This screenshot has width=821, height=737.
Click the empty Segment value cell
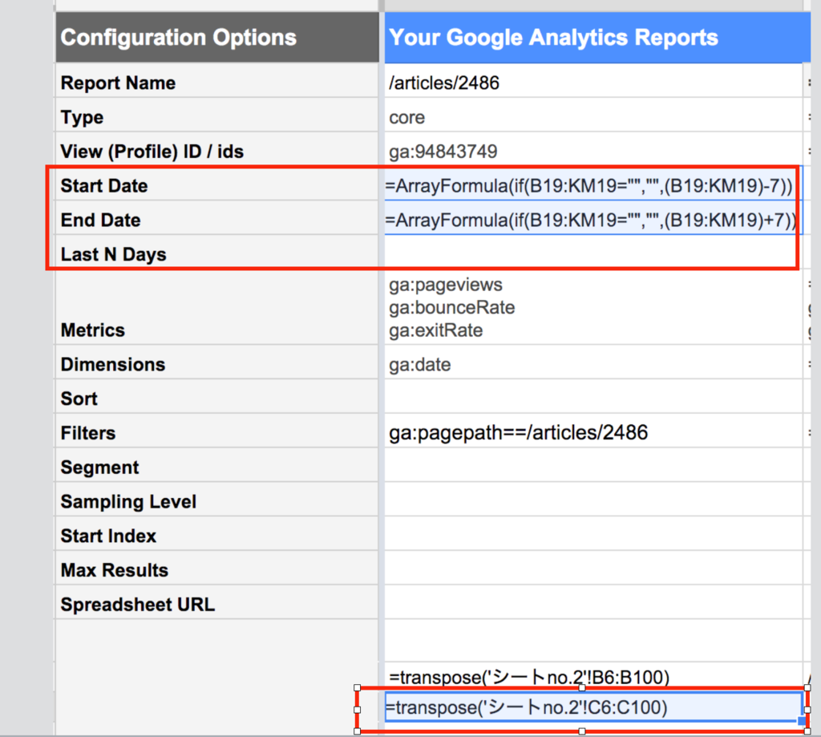tap(593, 467)
